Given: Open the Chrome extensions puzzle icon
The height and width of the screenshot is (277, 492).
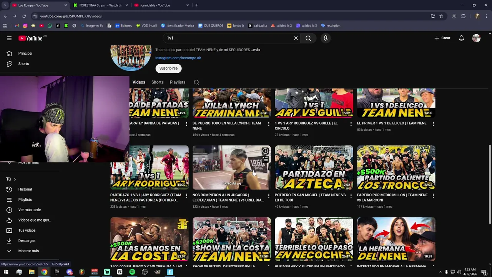Looking at the screenshot, I should pos(464,16).
